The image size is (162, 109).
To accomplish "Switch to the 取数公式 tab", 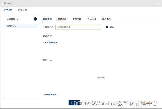I will coord(8,10).
